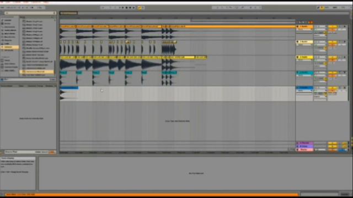Click the MIDI map mode button
353x198 pixels.
tap(335, 8)
